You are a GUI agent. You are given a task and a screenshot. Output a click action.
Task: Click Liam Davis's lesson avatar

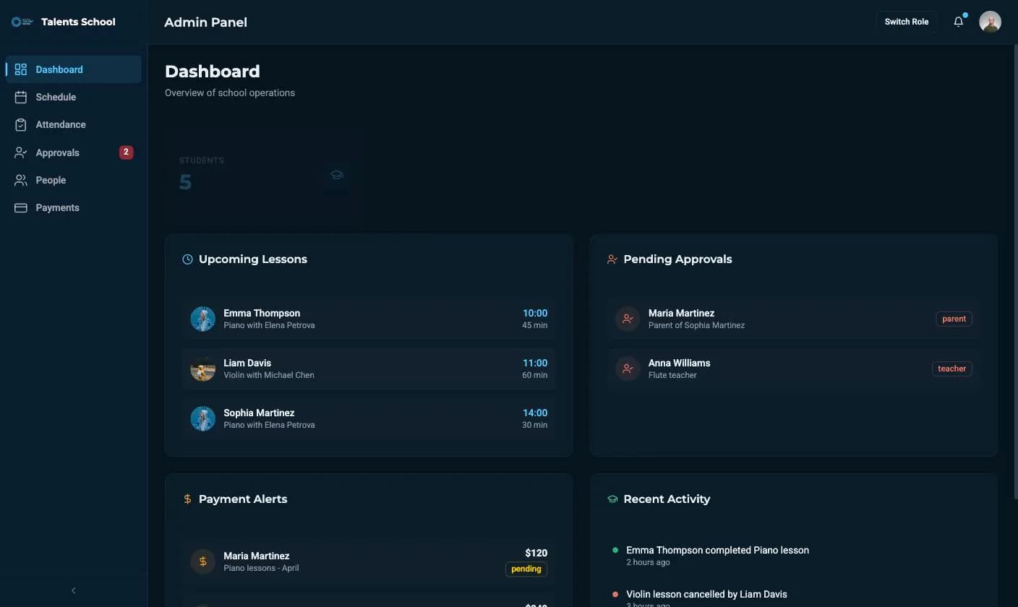pyautogui.click(x=202, y=369)
